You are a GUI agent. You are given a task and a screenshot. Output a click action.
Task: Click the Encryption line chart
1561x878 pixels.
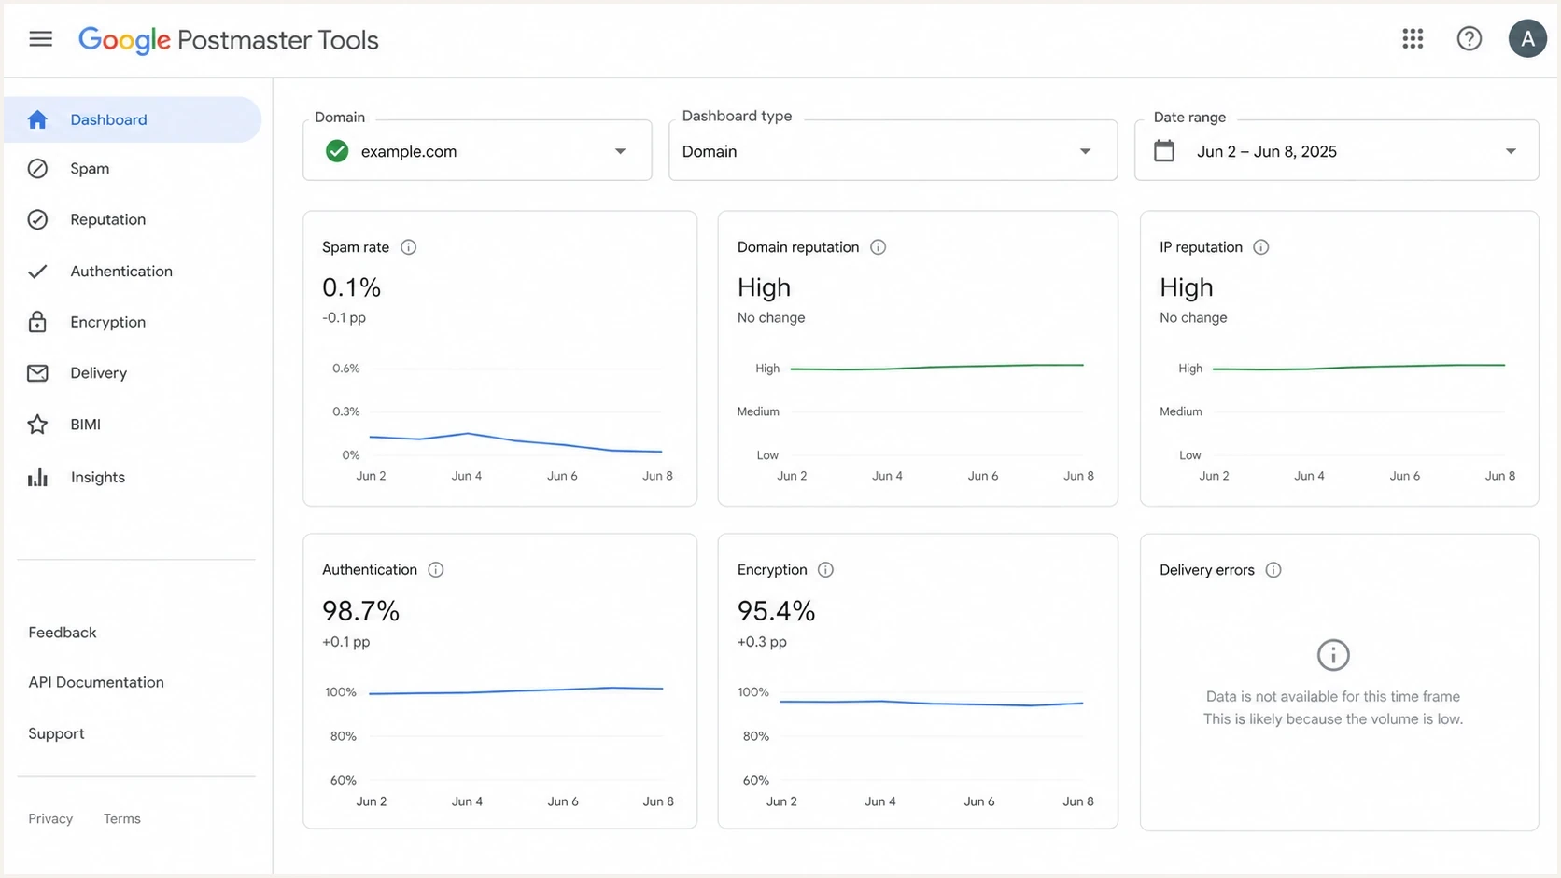pos(931,703)
